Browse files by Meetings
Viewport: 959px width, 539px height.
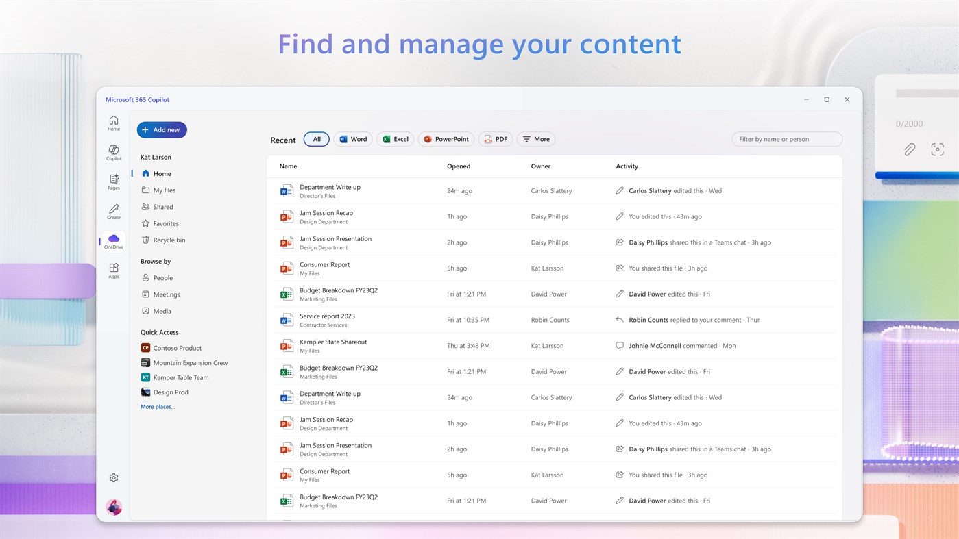(167, 294)
